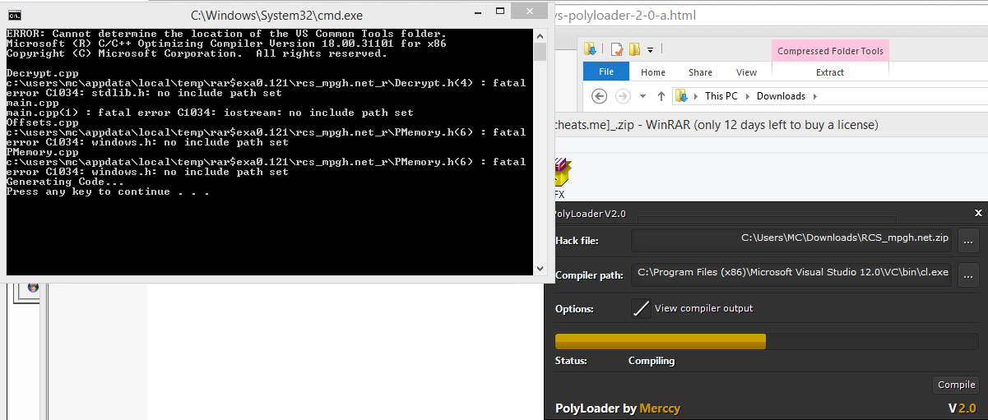Click the Options label in PolyLoader

[573, 309]
